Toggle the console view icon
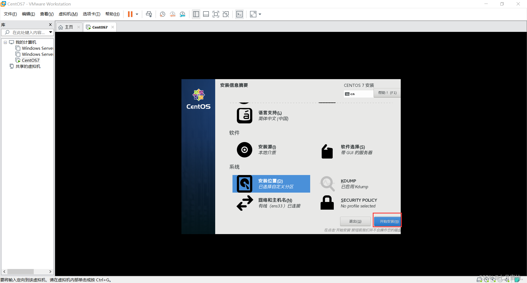This screenshot has width=527, height=283. click(240, 14)
